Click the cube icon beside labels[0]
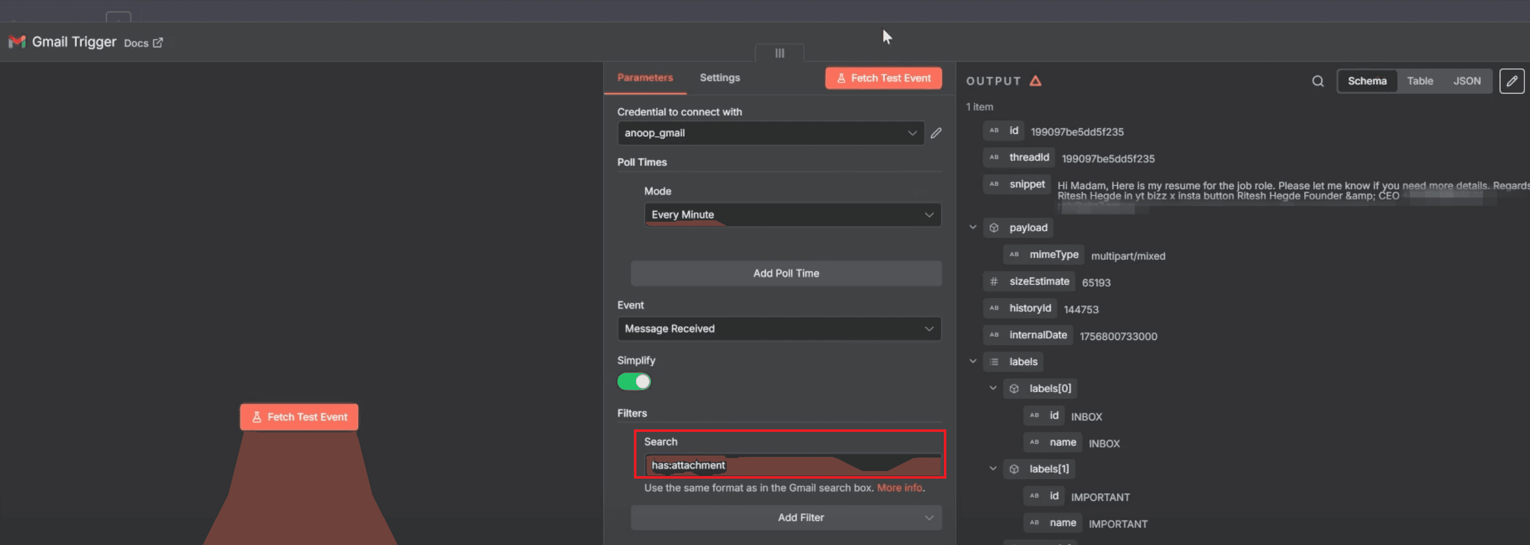Viewport: 1530px width, 545px height. (1014, 388)
